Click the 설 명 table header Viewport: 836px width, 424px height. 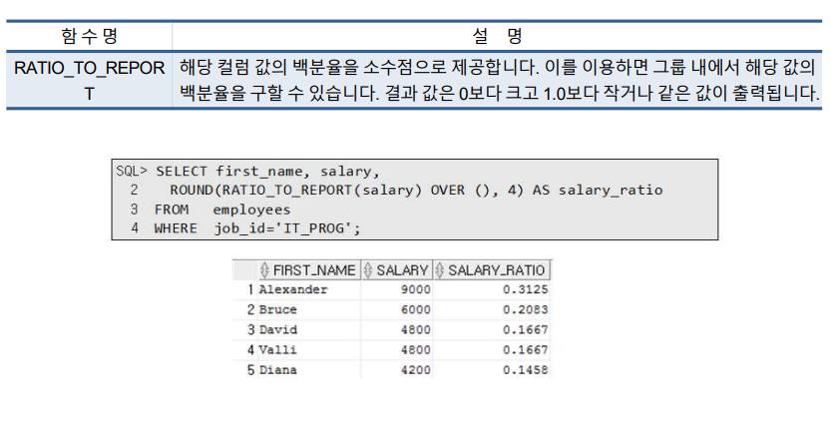pyautogui.click(x=497, y=36)
